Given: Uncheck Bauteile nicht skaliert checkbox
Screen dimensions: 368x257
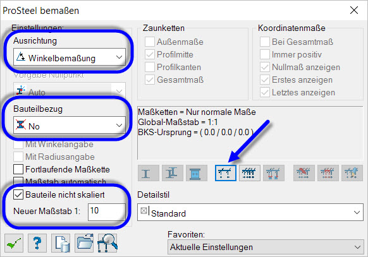Looking at the screenshot, I should (x=18, y=194).
